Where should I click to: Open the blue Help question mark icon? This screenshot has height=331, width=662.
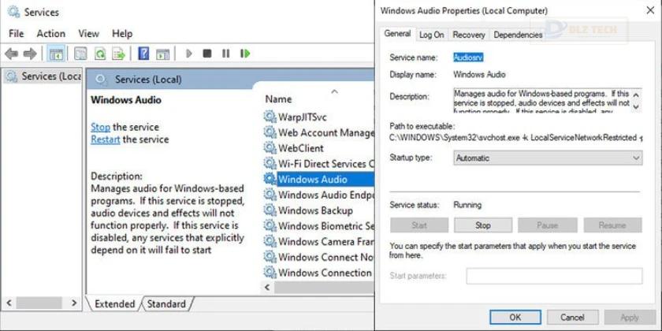143,54
